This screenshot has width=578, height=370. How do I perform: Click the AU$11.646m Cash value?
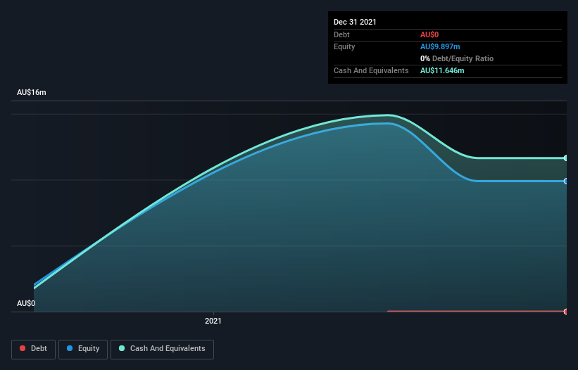[x=442, y=70]
